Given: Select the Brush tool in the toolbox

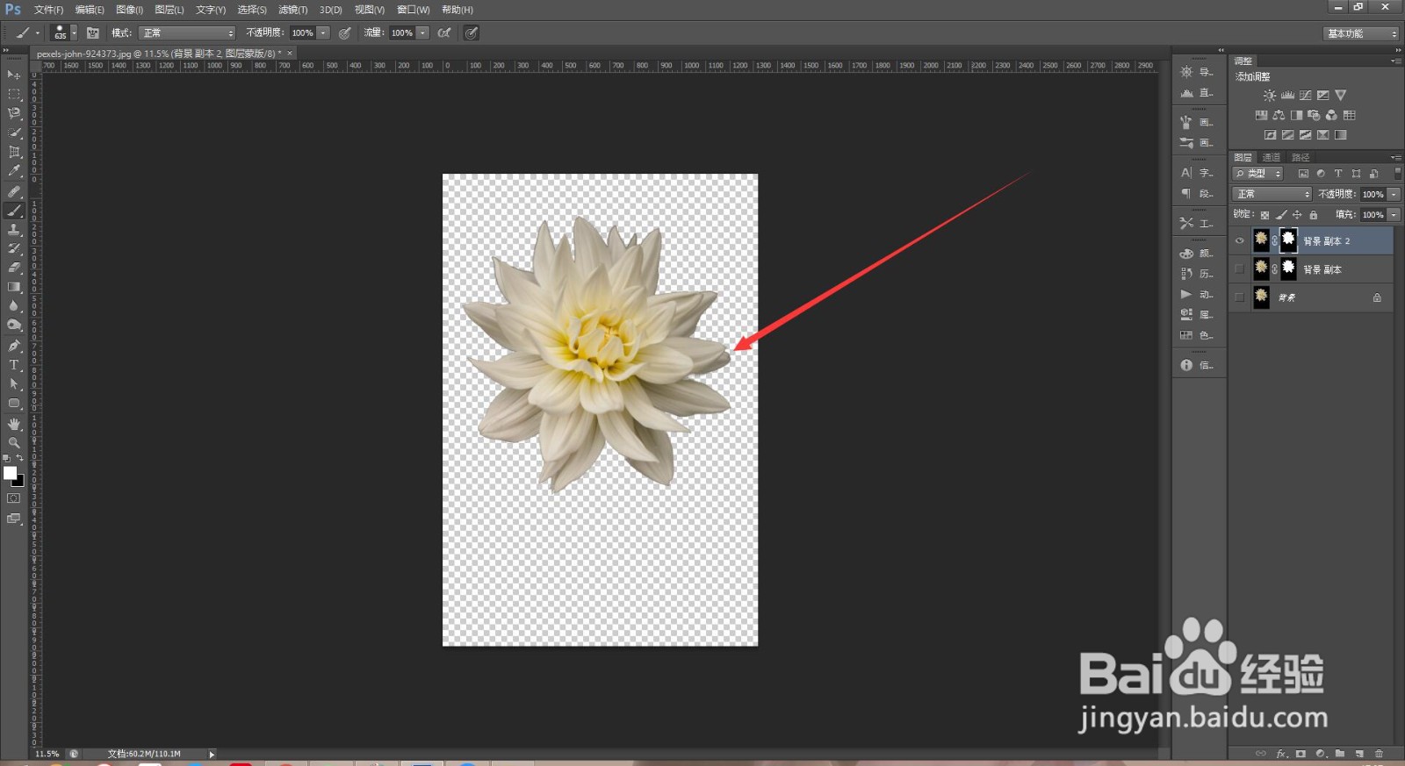Looking at the screenshot, I should pyautogui.click(x=14, y=211).
